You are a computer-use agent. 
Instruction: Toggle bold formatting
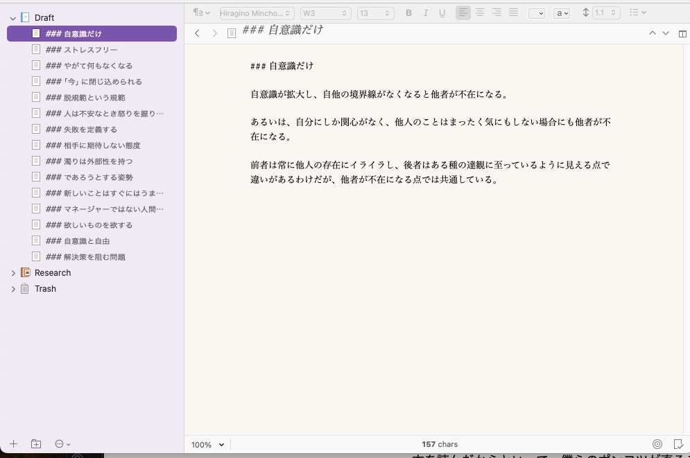[x=408, y=12]
